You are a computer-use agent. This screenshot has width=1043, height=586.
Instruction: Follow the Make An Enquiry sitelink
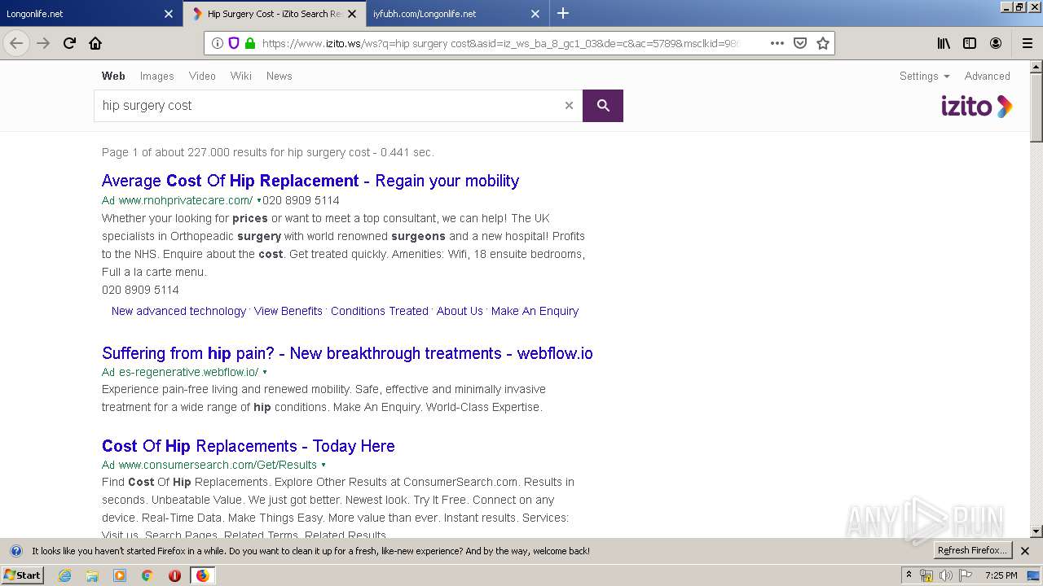pyautogui.click(x=535, y=311)
